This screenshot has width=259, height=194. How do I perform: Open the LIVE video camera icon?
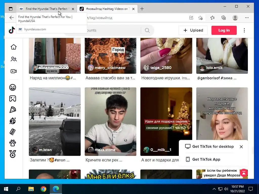click(x=14, y=71)
